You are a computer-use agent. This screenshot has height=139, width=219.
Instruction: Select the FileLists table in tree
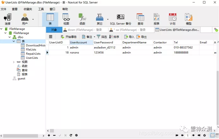28,50
